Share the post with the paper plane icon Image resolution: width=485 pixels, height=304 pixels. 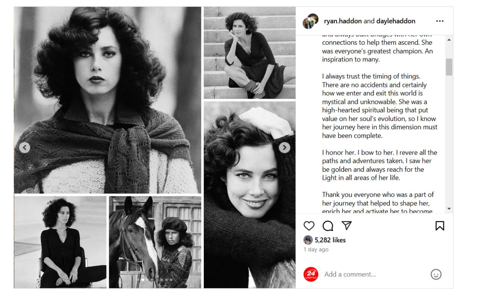coord(346,226)
